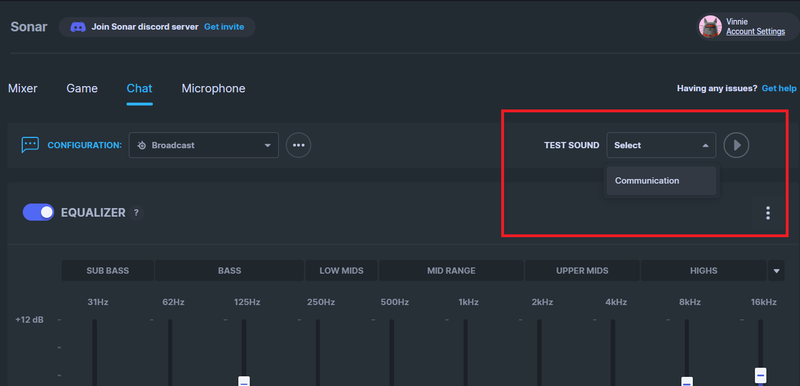Select the Chat tab
800x386 pixels.
pyautogui.click(x=139, y=88)
